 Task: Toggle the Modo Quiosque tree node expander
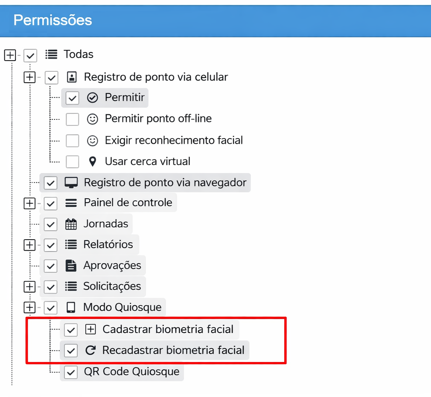(x=29, y=307)
